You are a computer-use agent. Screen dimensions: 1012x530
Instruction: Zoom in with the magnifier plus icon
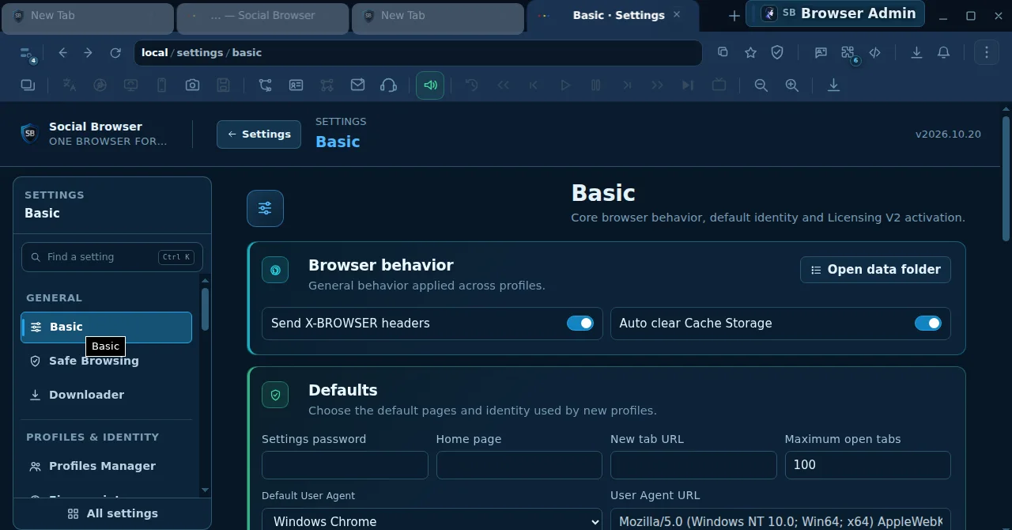point(791,85)
